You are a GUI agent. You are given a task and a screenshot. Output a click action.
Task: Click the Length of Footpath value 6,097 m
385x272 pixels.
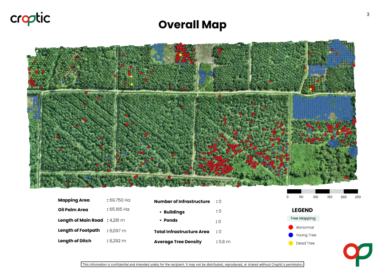(118, 231)
